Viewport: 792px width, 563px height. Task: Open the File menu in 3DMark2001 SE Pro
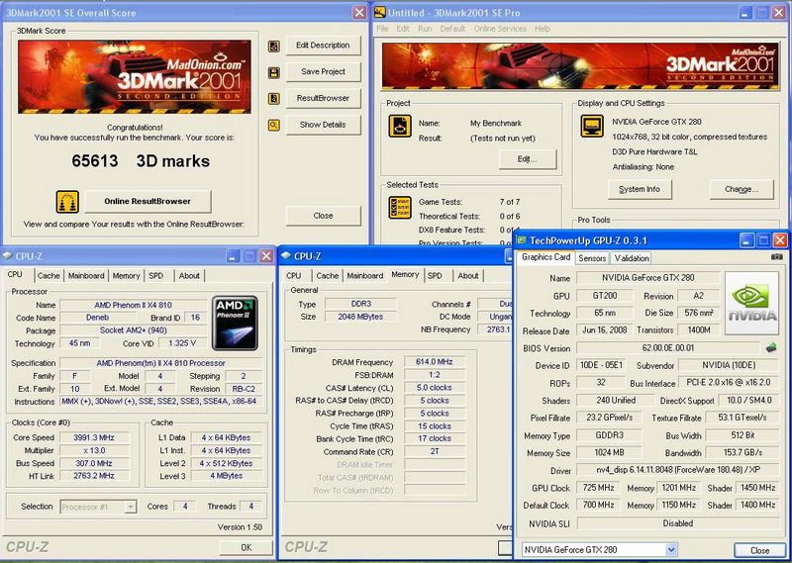(x=382, y=29)
